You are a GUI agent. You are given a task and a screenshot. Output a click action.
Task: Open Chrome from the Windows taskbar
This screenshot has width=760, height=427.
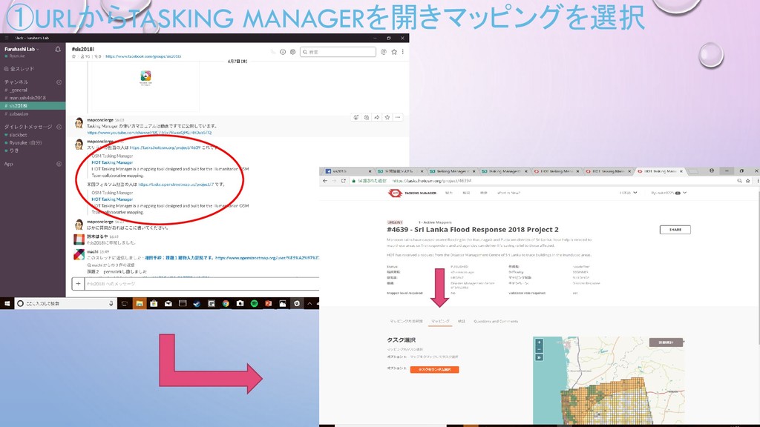pos(226,303)
